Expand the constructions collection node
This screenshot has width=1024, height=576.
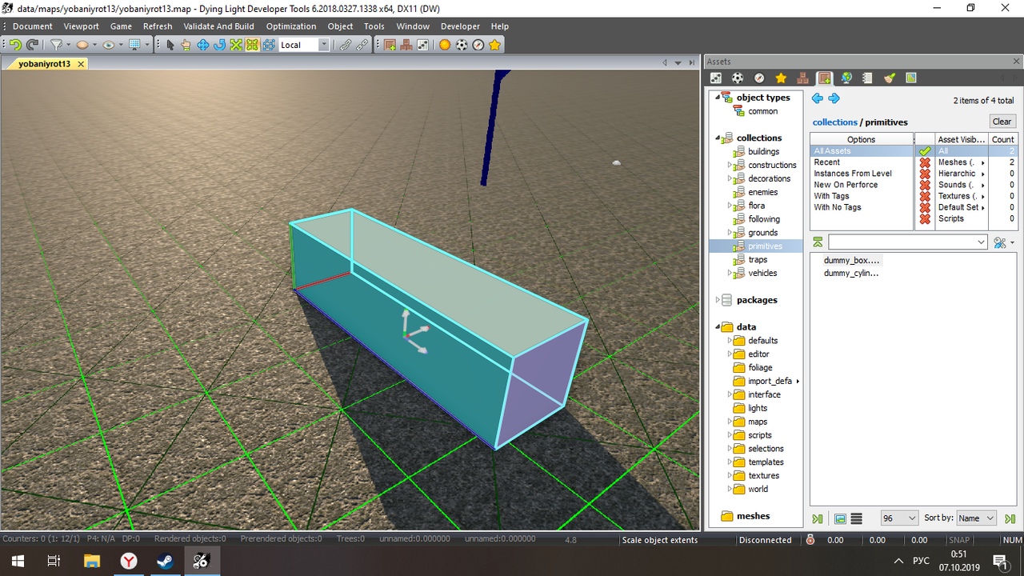tap(730, 165)
